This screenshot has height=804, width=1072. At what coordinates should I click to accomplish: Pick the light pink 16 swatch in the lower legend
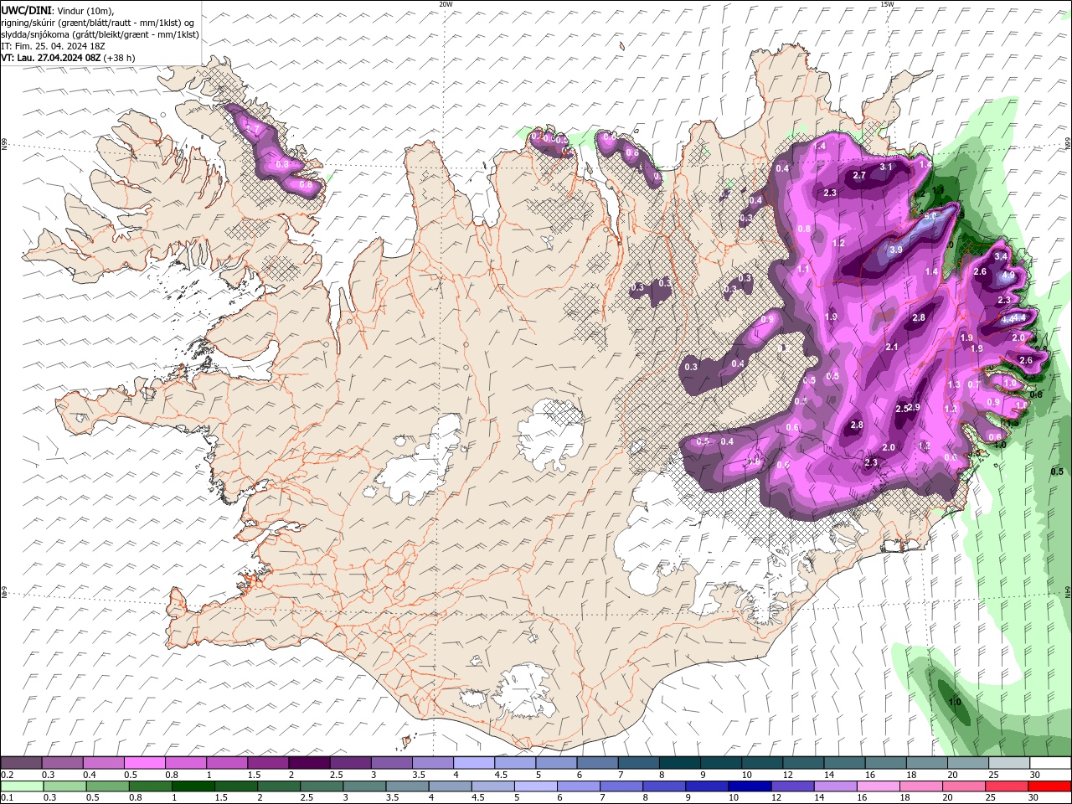pyautogui.click(x=877, y=786)
